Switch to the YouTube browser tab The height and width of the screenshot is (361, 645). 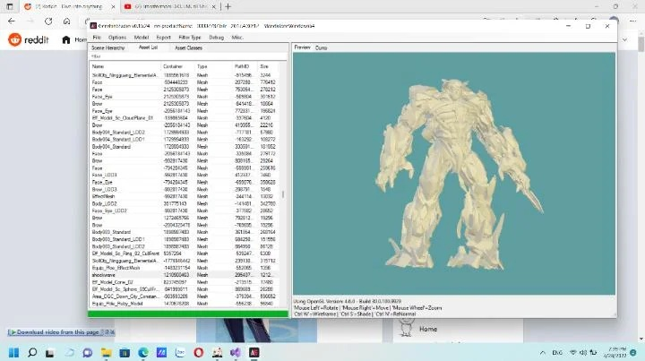[x=170, y=6]
